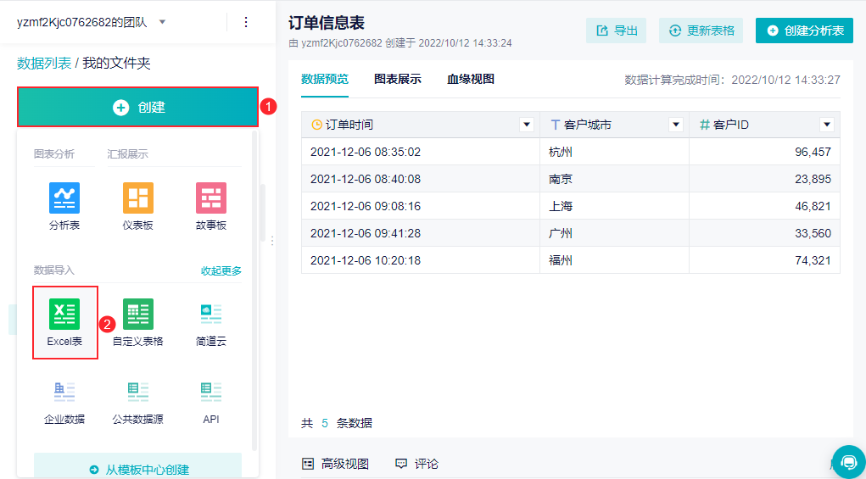Collapse options via 收起更多 link
This screenshot has width=866, height=479.
point(221,271)
